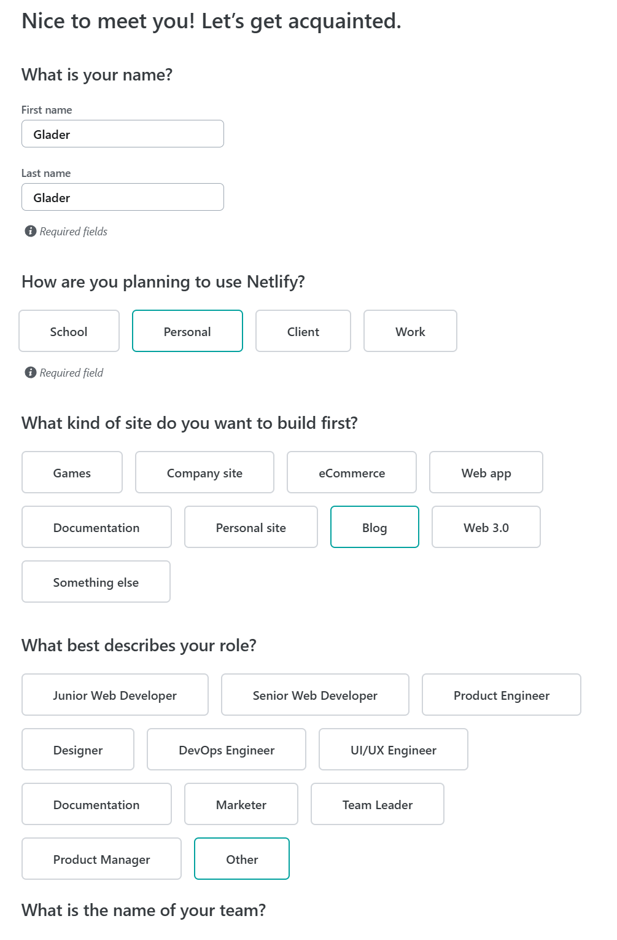Viewport: 617px width, 940px height.
Task: Click the info icon beside Required fields
Action: 30,231
